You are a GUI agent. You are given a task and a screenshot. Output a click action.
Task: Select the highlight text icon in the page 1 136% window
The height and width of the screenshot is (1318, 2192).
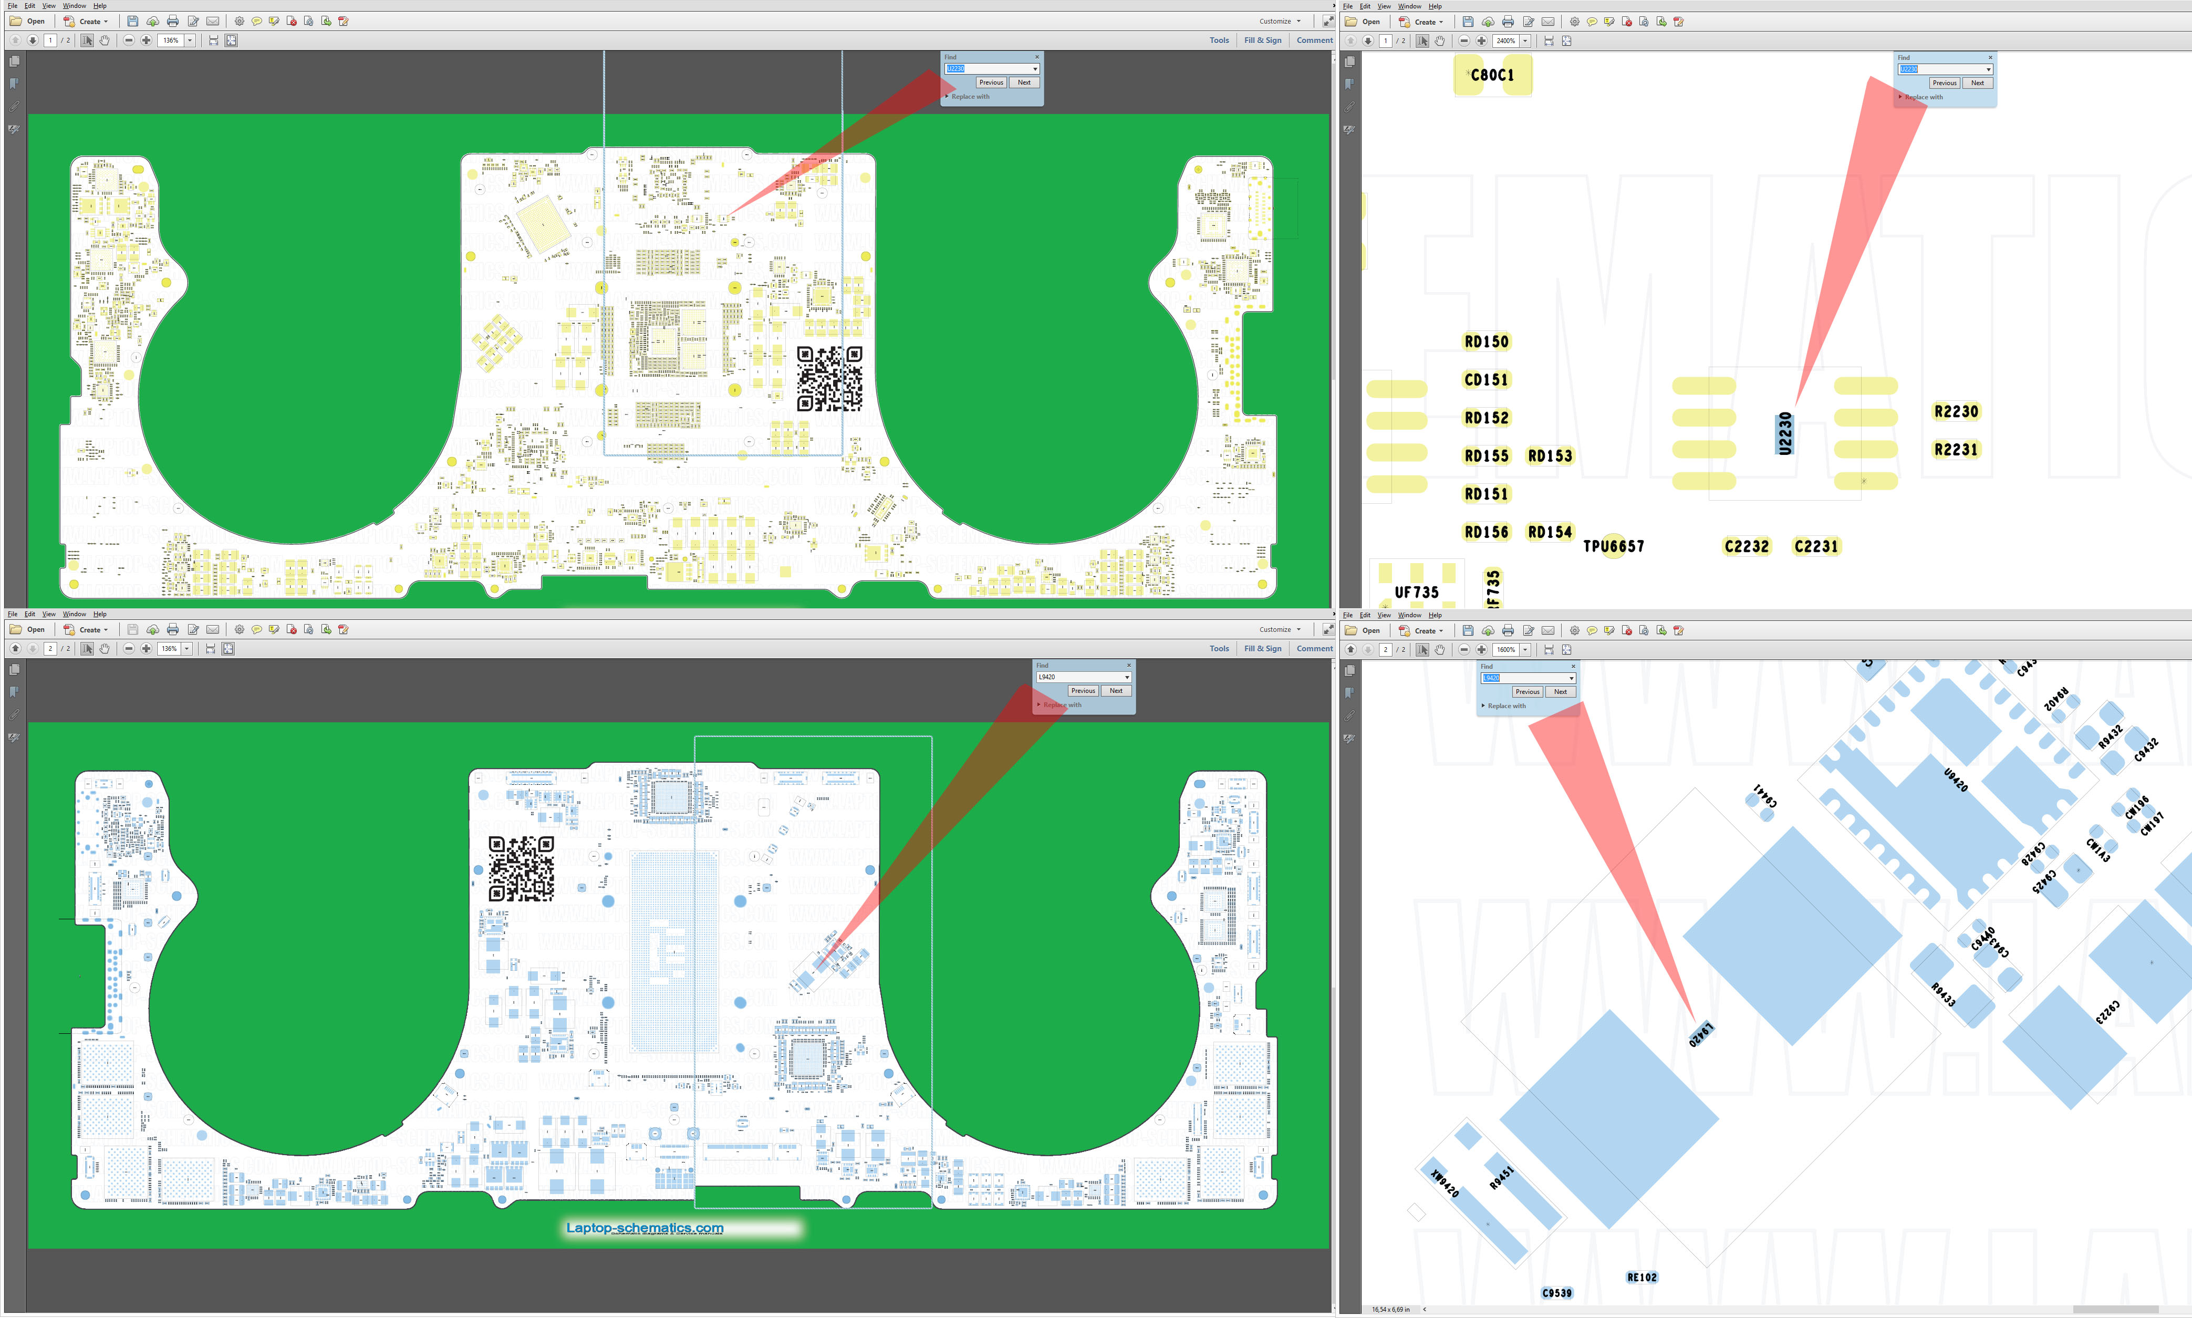click(274, 22)
